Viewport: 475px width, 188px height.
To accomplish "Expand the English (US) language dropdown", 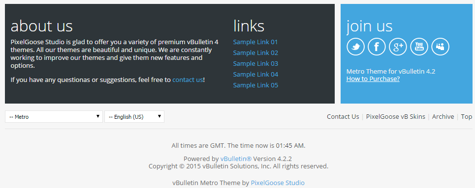I will click(134, 117).
